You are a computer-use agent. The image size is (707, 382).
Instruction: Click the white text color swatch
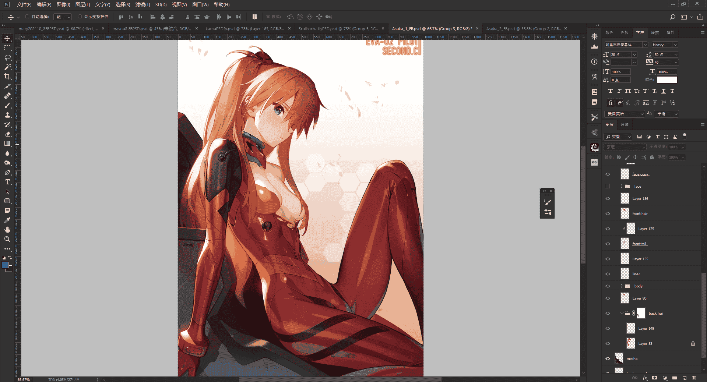click(x=667, y=79)
